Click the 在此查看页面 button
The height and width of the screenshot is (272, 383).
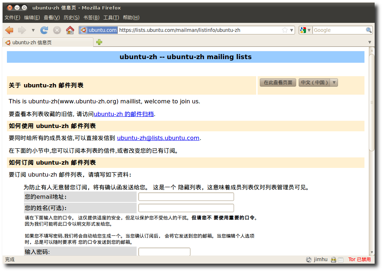coord(278,83)
